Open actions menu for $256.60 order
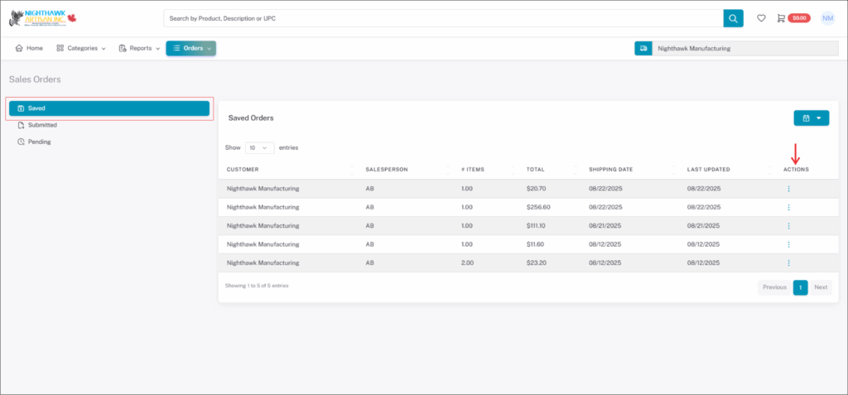Image resolution: width=848 pixels, height=395 pixels. coord(788,207)
